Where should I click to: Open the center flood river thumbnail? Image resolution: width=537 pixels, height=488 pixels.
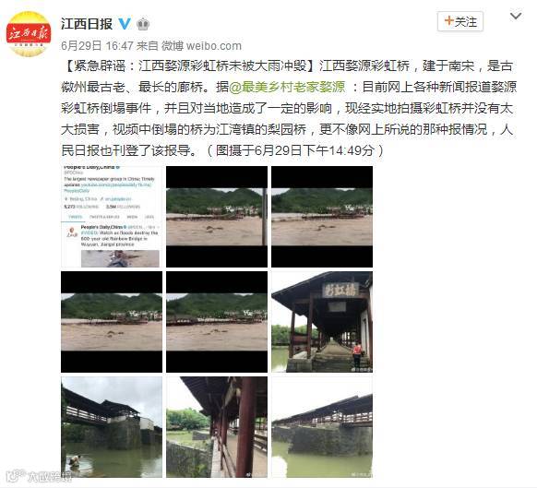coord(217,322)
